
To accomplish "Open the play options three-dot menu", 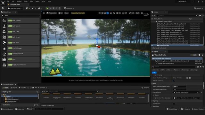I will coord(60,8).
